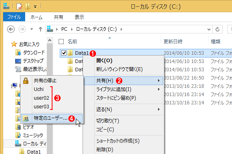Click the デスクトップ monitor icon
The image size is (232, 154).
point(18,61)
